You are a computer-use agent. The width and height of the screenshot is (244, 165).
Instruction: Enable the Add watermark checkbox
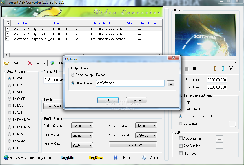coord(181,138)
